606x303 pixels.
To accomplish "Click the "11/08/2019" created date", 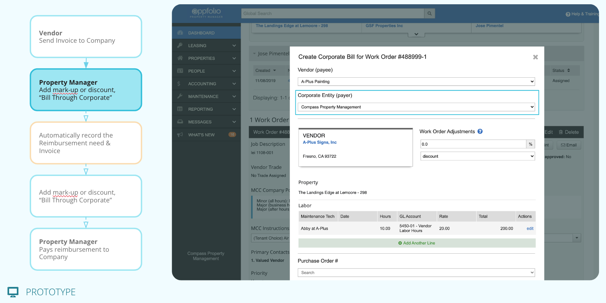I will (265, 81).
